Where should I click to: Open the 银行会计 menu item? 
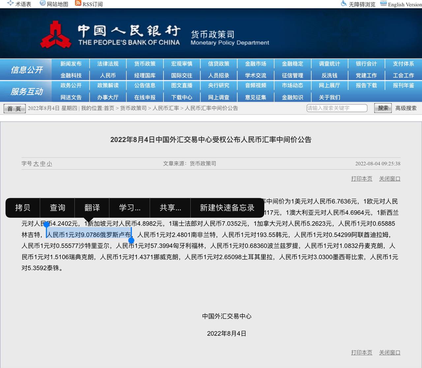366,64
